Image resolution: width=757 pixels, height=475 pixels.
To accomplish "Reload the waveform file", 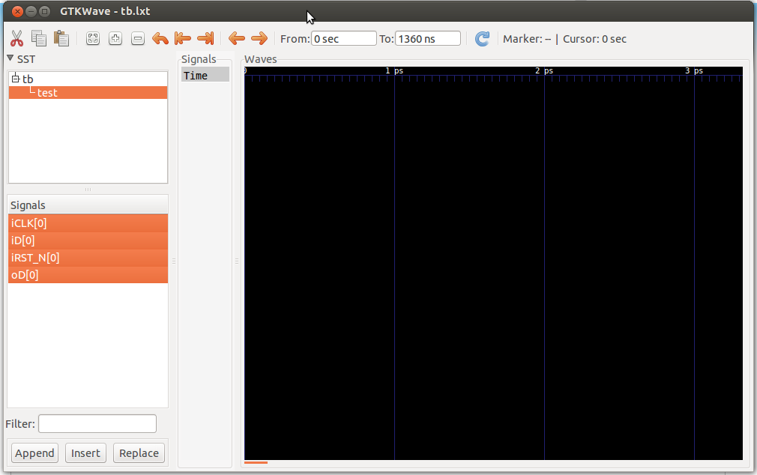I will (x=482, y=38).
